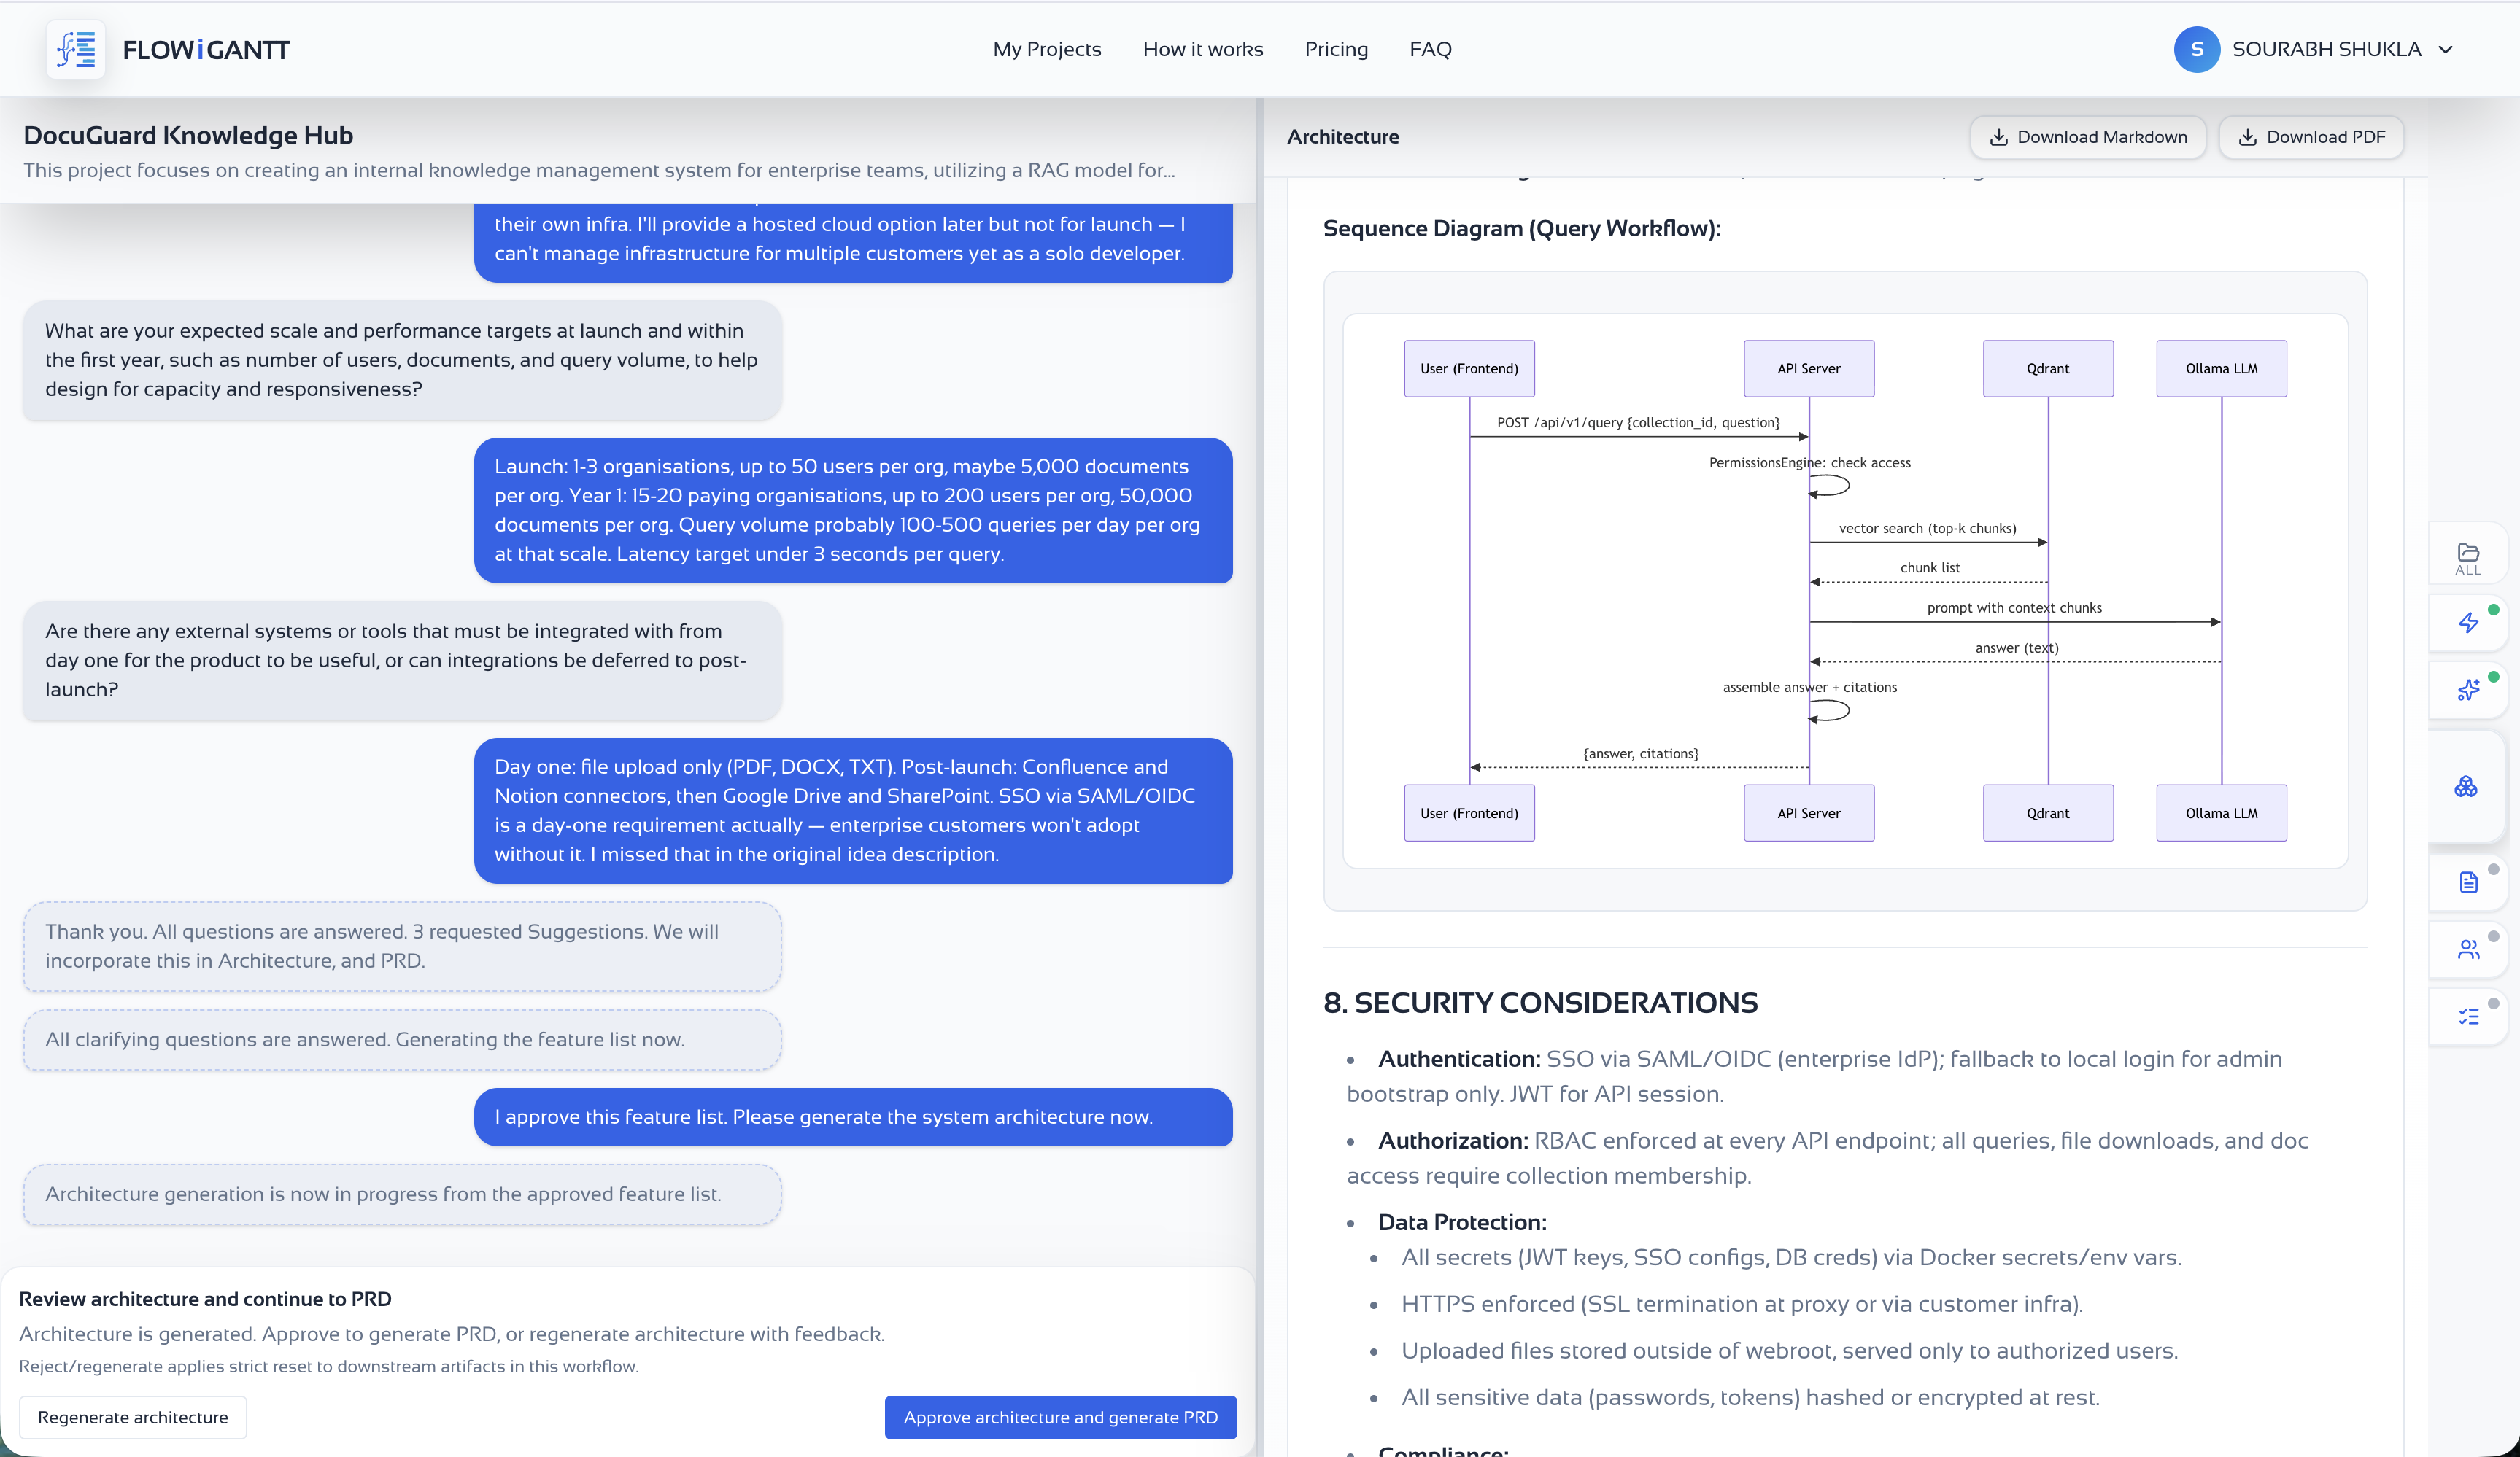The width and height of the screenshot is (2520, 1457).
Task: Open the How it works page
Action: pos(1202,49)
